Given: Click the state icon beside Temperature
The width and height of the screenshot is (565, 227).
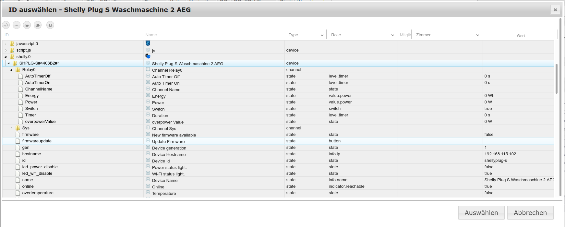Looking at the screenshot, I should click(148, 193).
